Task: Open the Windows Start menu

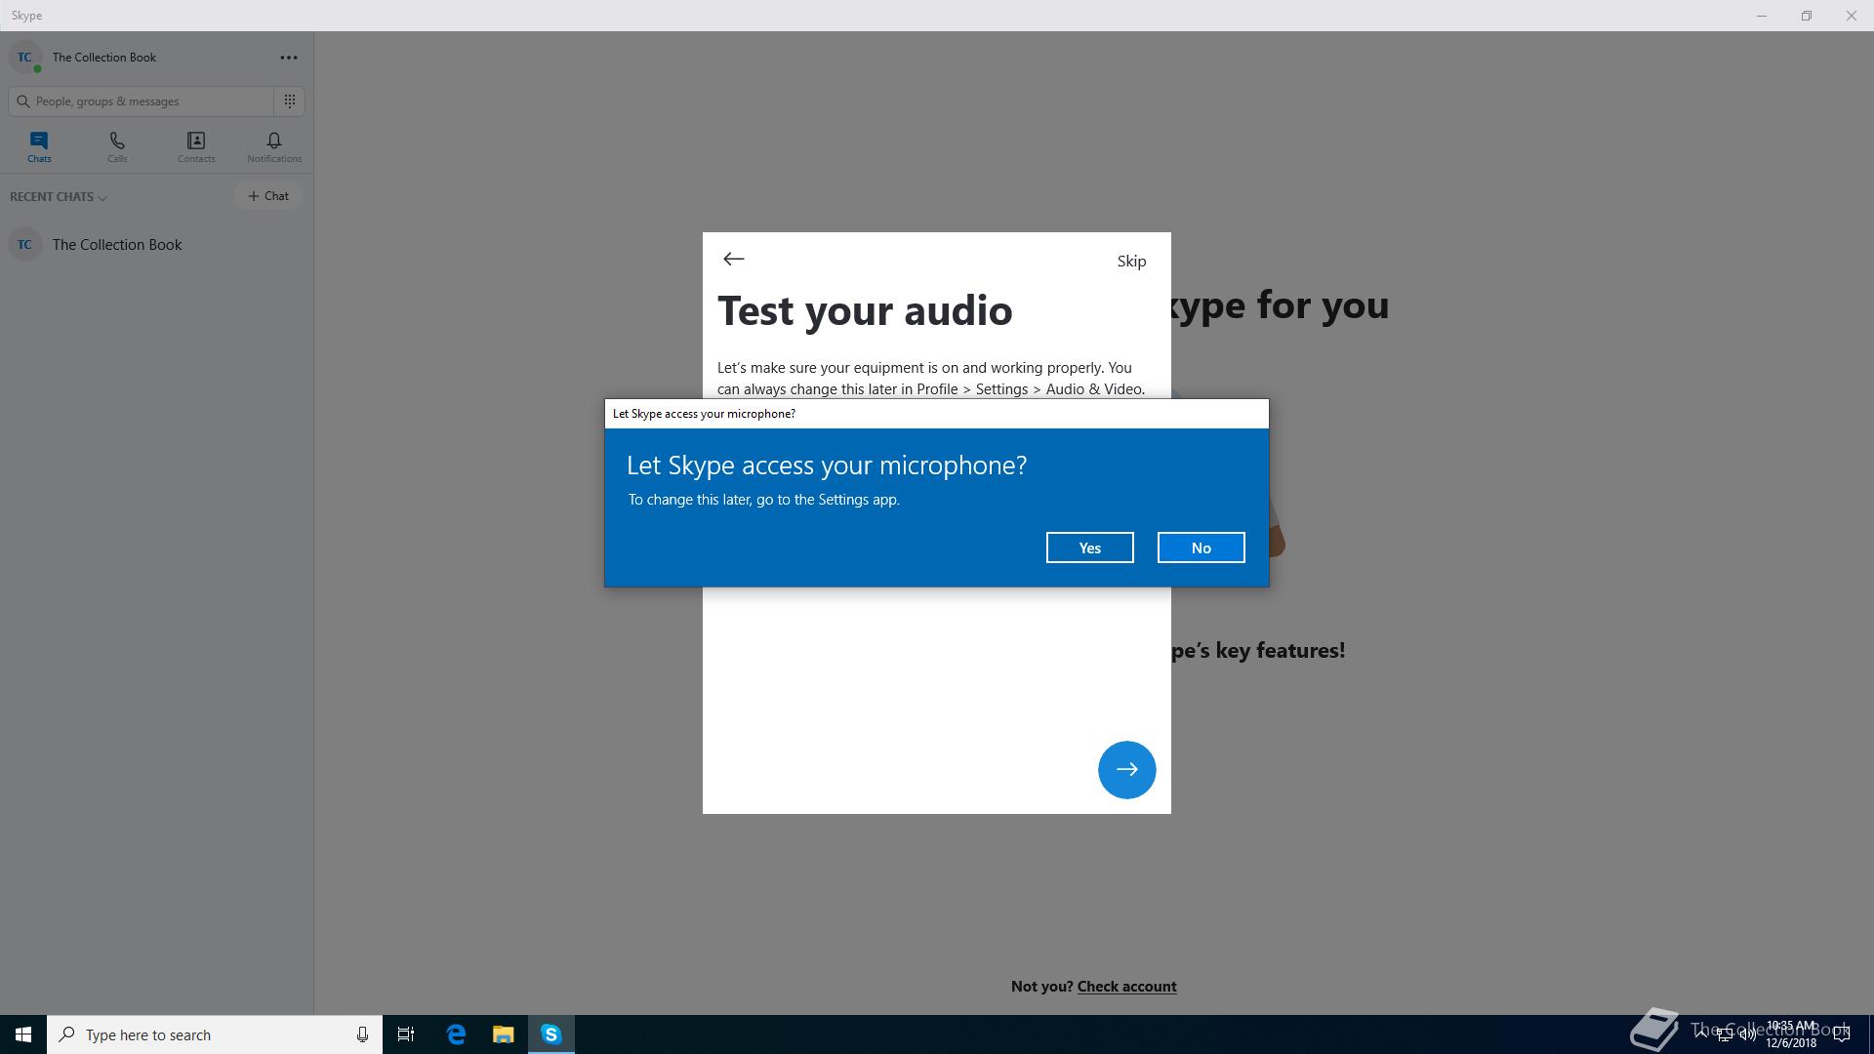Action: (x=23, y=1034)
